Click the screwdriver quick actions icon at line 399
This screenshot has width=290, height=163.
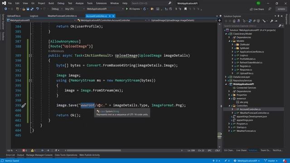[24, 105]
